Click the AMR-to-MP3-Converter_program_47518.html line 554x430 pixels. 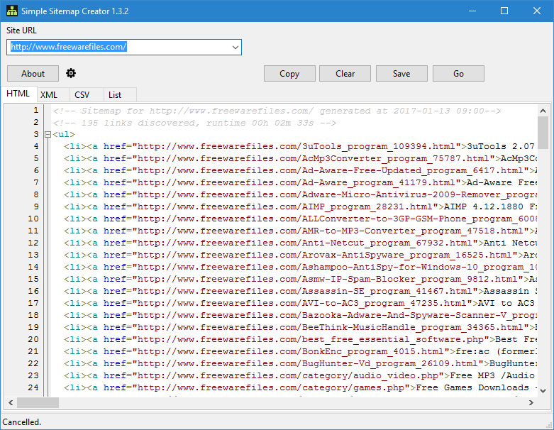tap(300, 231)
